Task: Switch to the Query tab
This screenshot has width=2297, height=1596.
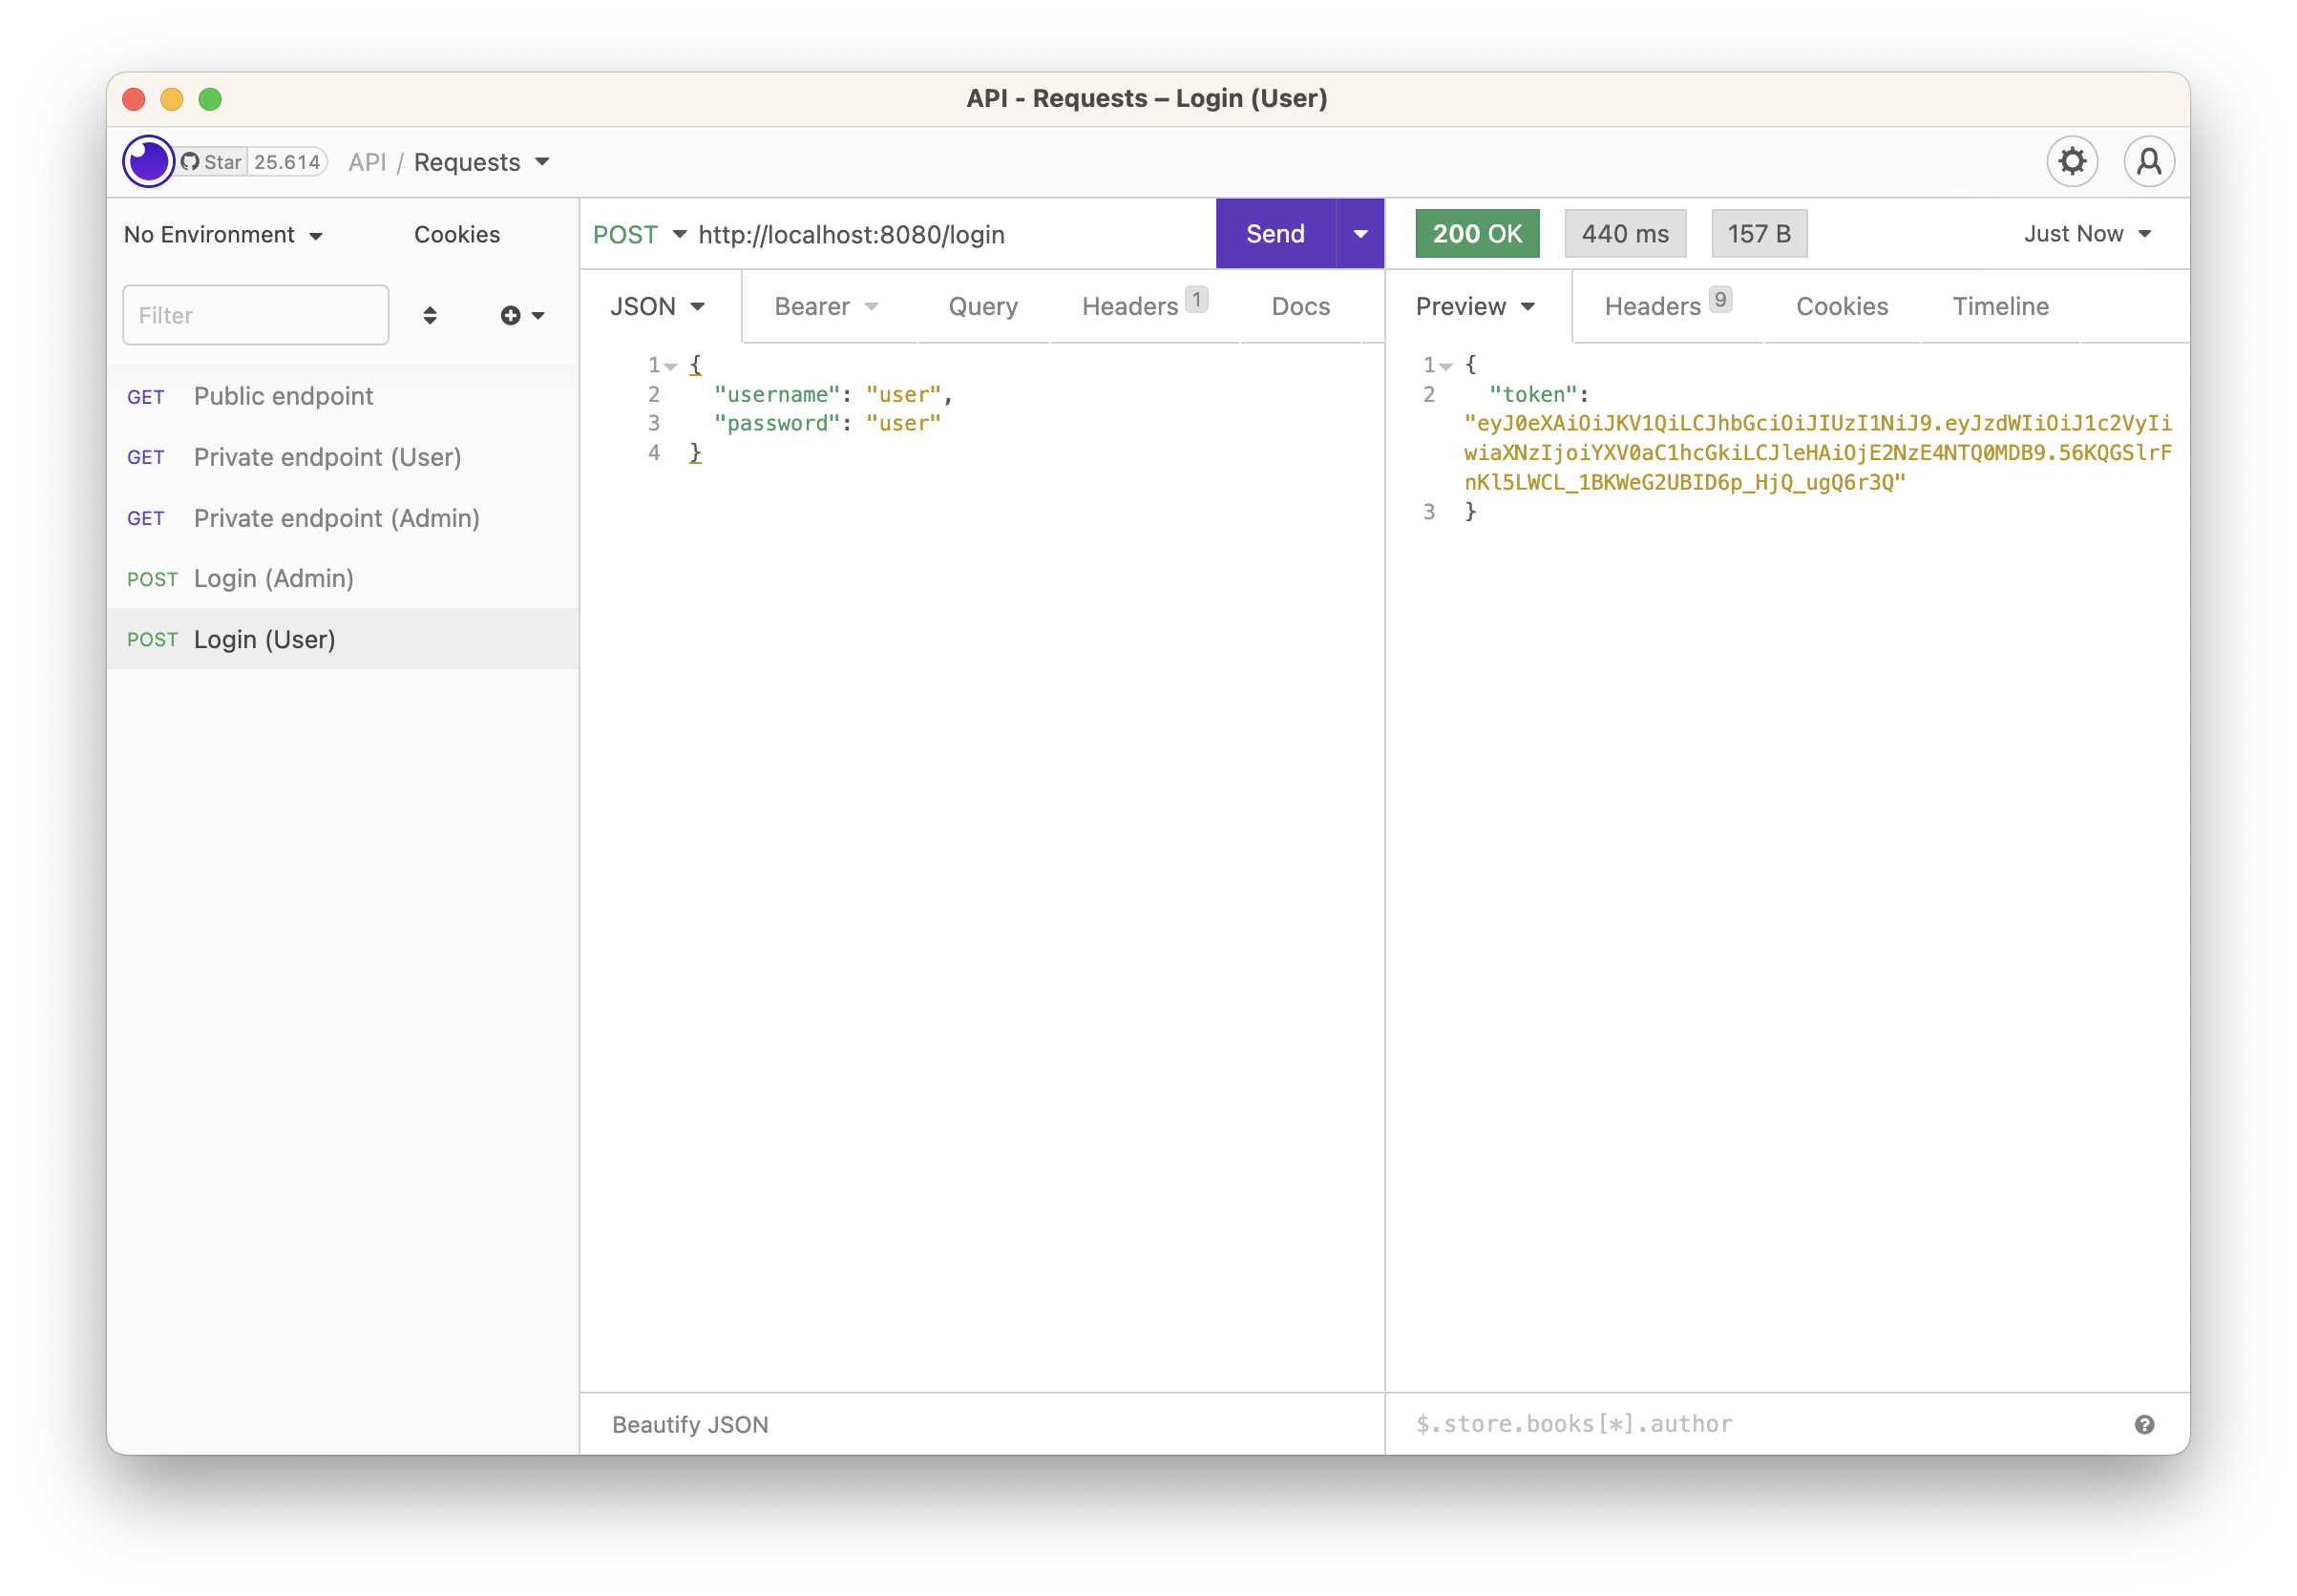Action: coord(983,306)
